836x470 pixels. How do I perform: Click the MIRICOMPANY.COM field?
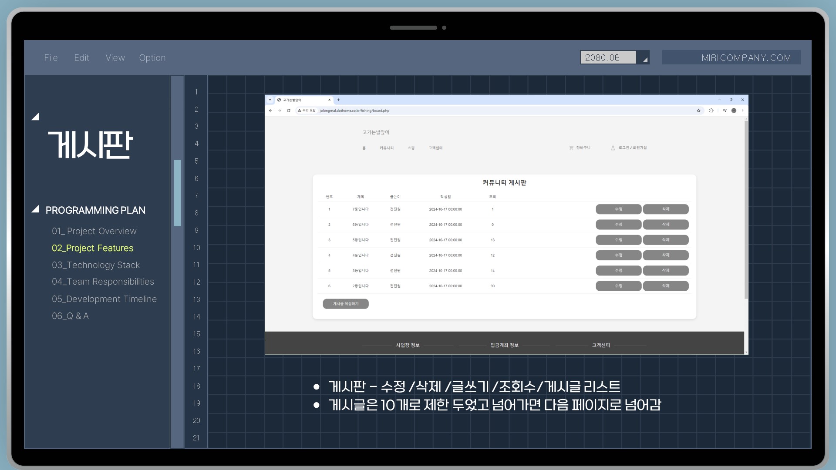pos(731,57)
